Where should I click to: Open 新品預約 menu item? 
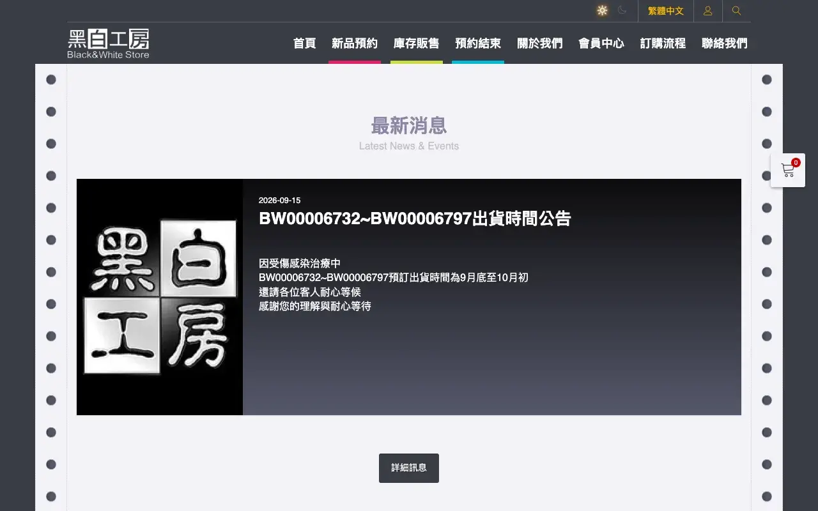pos(355,43)
